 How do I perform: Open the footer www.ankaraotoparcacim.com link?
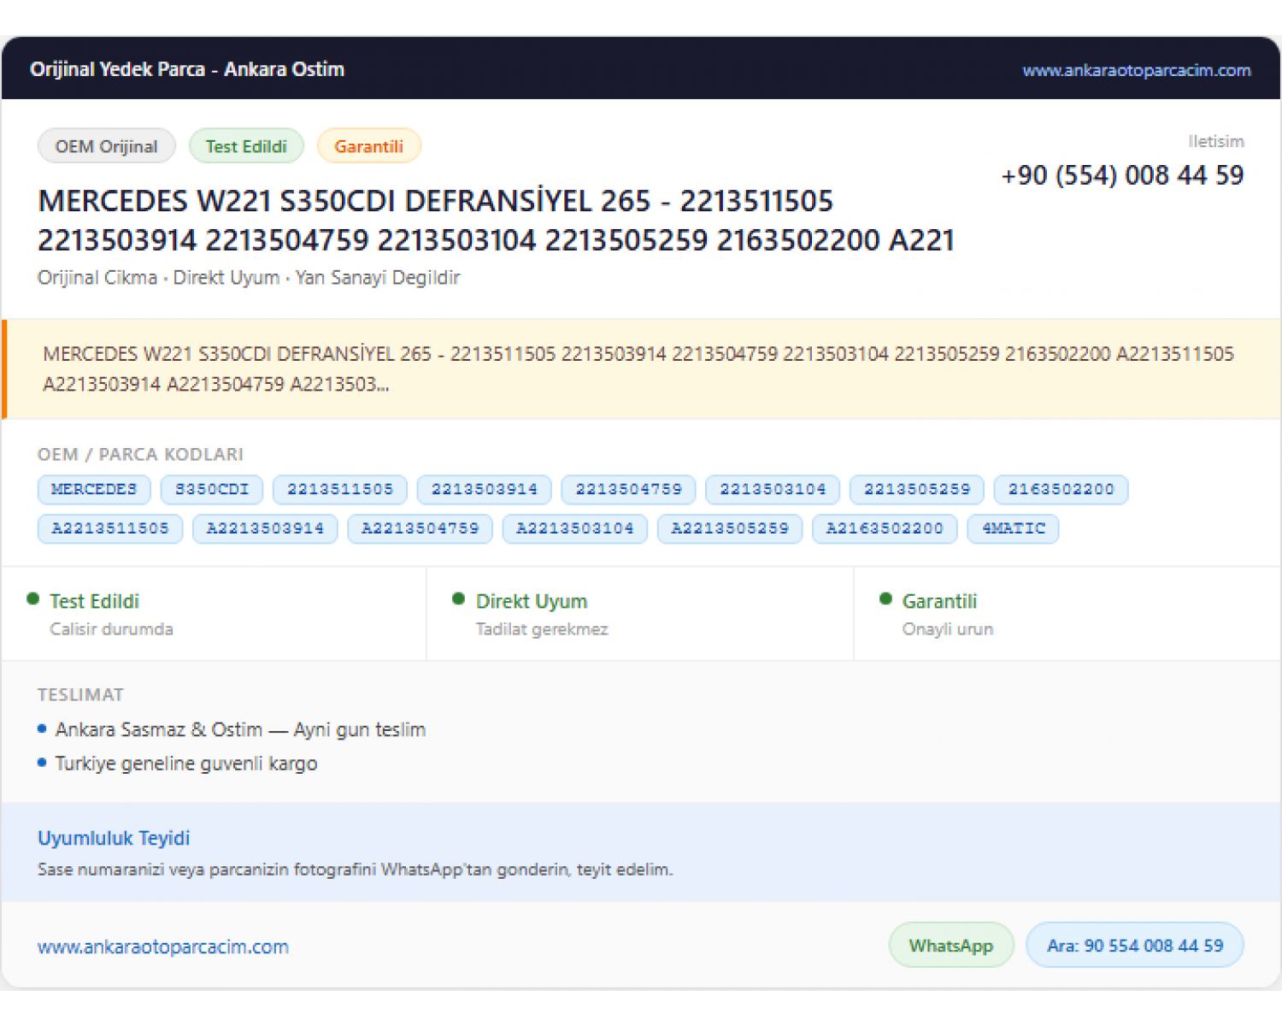pos(163,946)
